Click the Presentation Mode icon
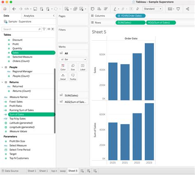The width and height of the screenshot is (195, 175). pos(178,9)
